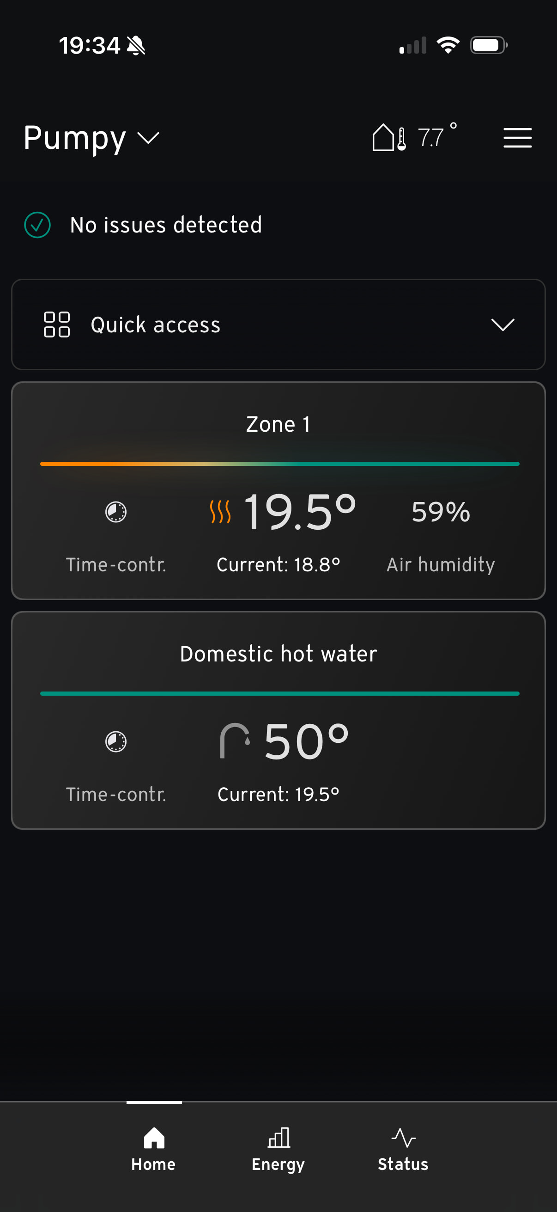Tap the No issues detected message
This screenshot has width=557, height=1212.
[166, 225]
